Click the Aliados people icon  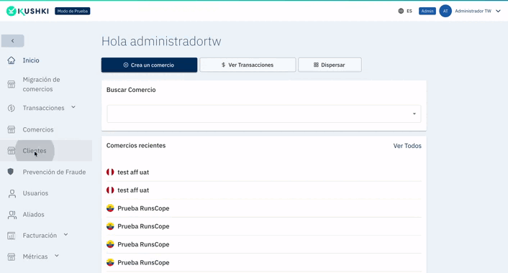click(12, 215)
